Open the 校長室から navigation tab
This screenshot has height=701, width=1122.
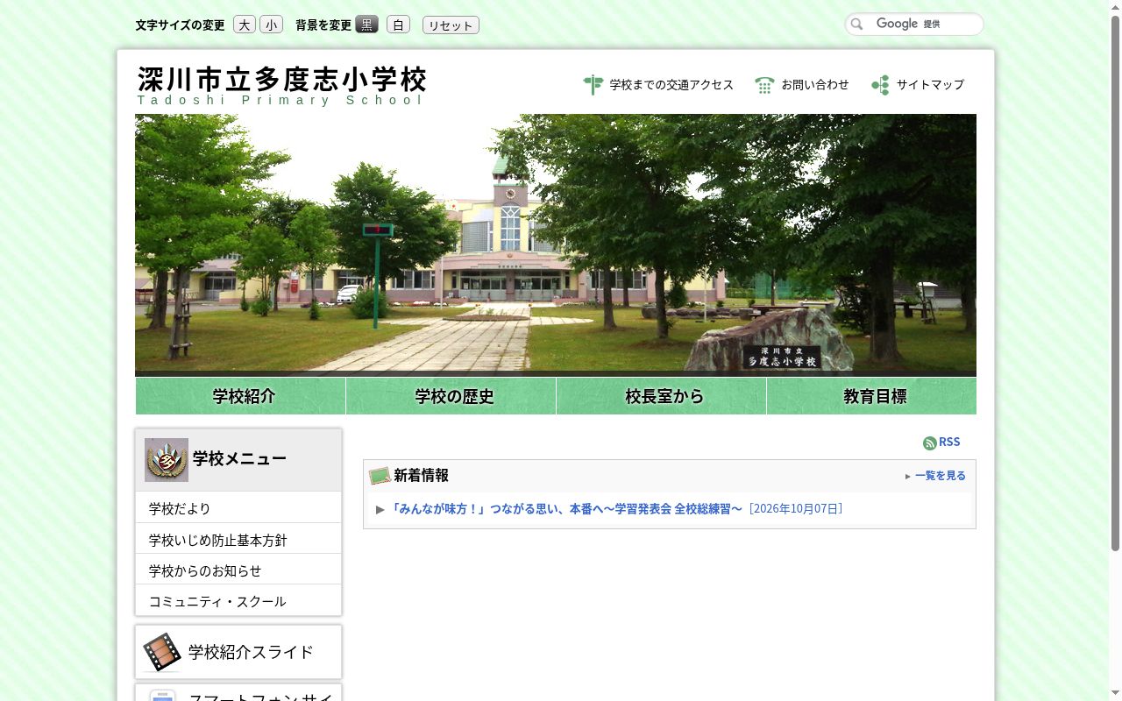[662, 396]
